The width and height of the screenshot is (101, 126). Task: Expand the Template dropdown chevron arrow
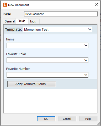(x=90, y=30)
